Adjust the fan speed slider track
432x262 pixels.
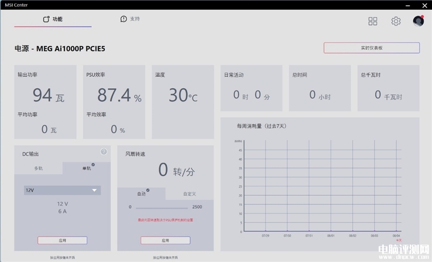point(161,208)
